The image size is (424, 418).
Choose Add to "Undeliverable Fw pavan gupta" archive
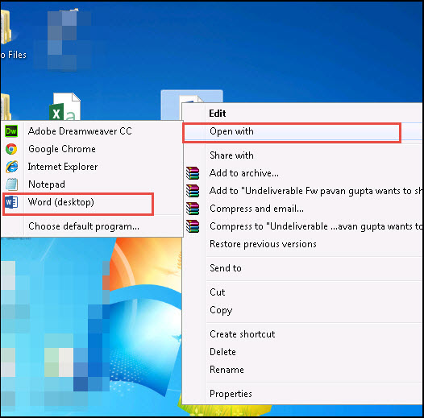point(302,191)
